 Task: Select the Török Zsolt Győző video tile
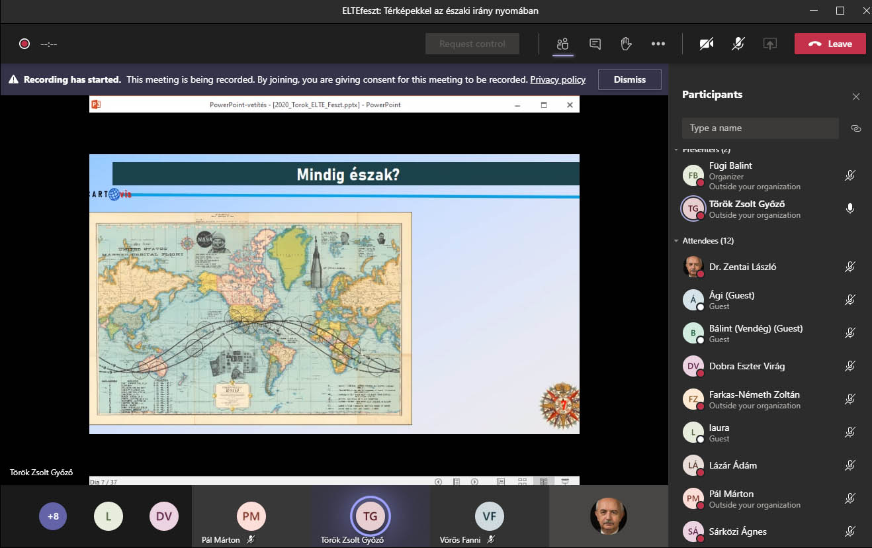pos(371,516)
